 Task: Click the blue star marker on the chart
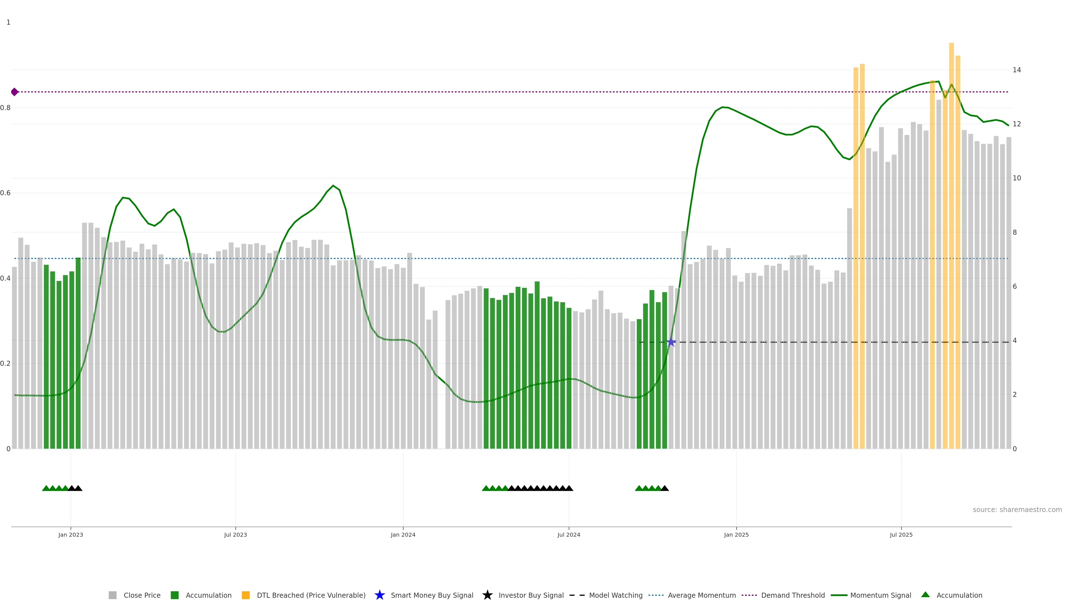pos(671,342)
